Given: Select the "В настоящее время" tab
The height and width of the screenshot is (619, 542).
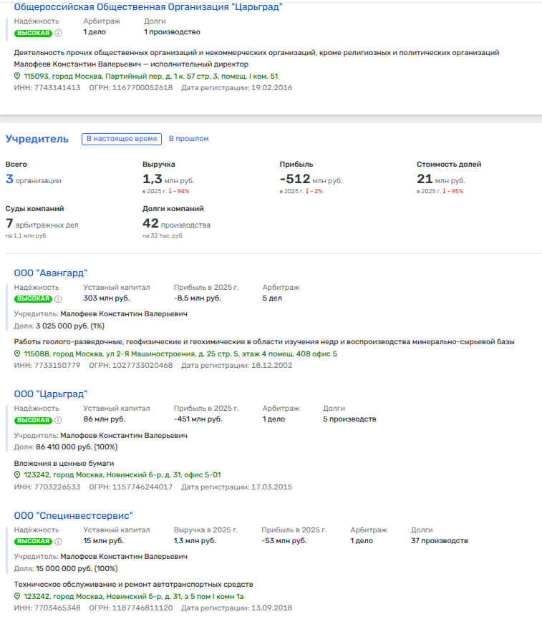Looking at the screenshot, I should (120, 139).
